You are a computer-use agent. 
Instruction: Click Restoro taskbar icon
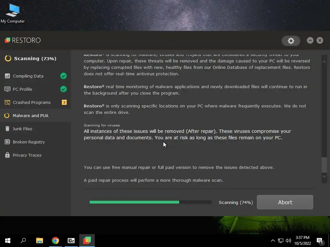point(87,241)
